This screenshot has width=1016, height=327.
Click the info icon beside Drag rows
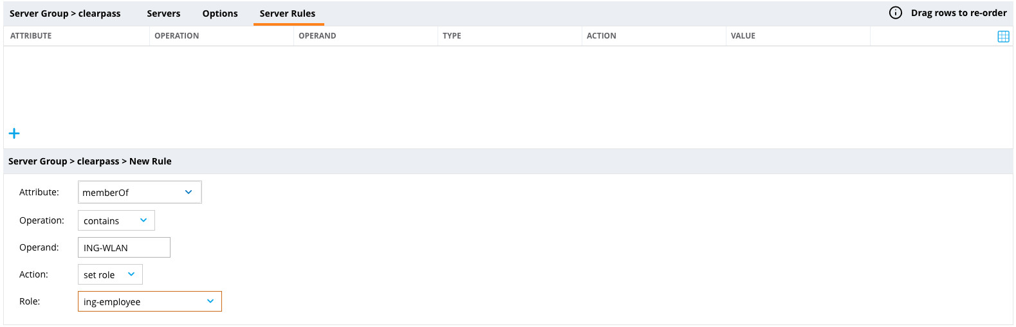pos(896,13)
